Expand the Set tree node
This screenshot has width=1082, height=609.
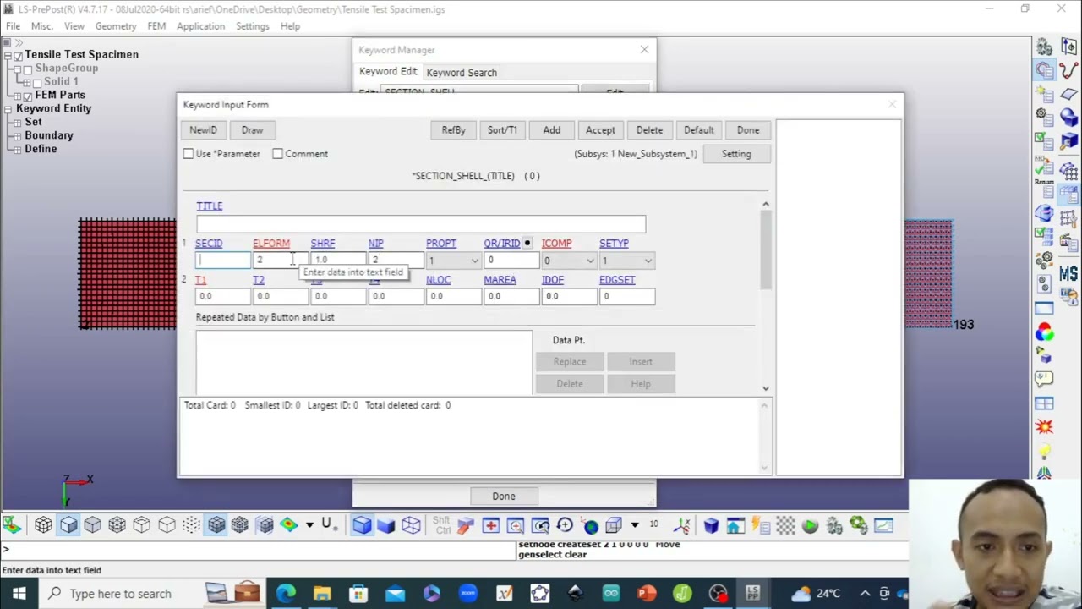[18, 123]
